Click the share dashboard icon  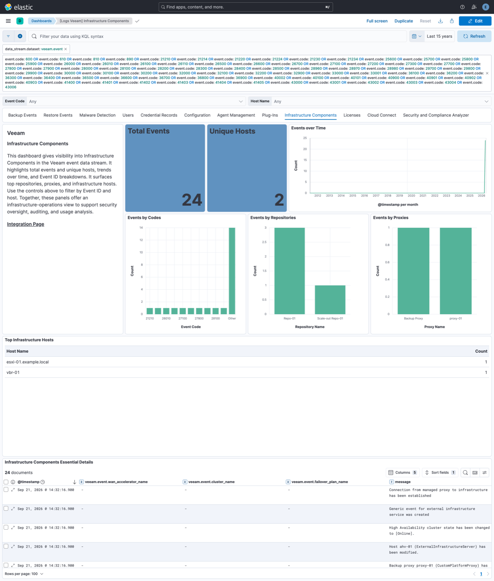[452, 21]
